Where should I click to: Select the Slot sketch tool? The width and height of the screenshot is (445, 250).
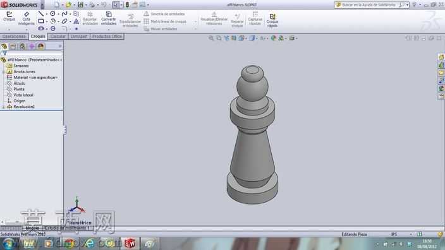click(41, 28)
